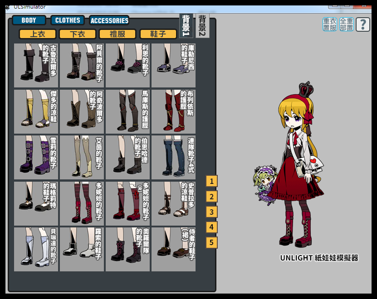This screenshot has width=377, height=299.
Task: Select the dark laced boots in the bottom row
Action: (x=127, y=250)
